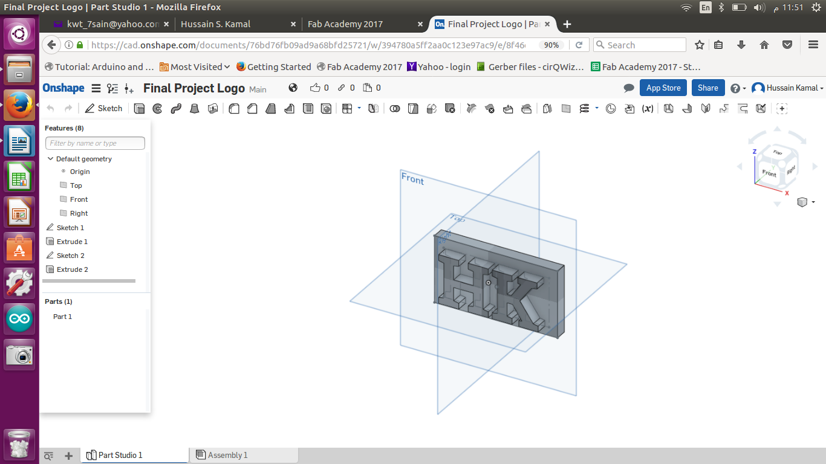Collapse the Default geometry tree group
Image resolution: width=826 pixels, height=464 pixels.
pos(50,159)
